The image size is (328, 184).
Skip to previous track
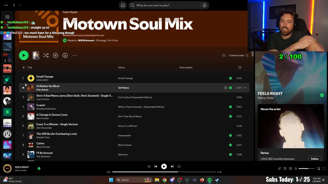tap(156, 166)
